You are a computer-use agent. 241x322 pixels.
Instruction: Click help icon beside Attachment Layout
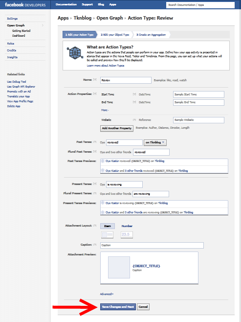pos(95,226)
